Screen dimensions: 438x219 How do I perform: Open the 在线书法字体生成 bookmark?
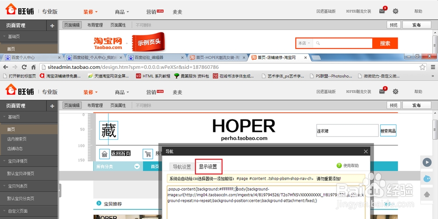click(233, 76)
